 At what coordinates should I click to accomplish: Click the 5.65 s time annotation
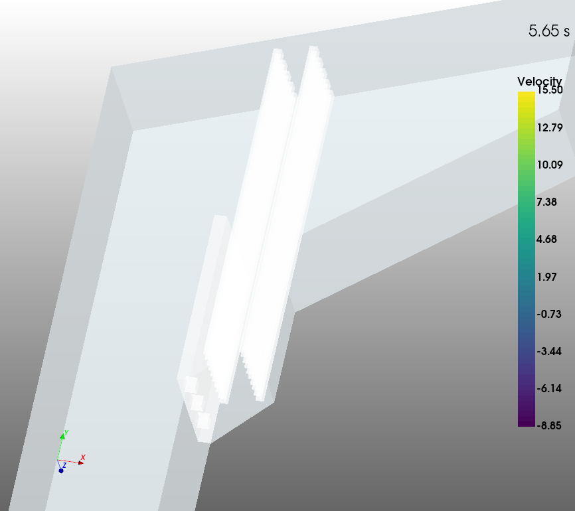pyautogui.click(x=549, y=31)
